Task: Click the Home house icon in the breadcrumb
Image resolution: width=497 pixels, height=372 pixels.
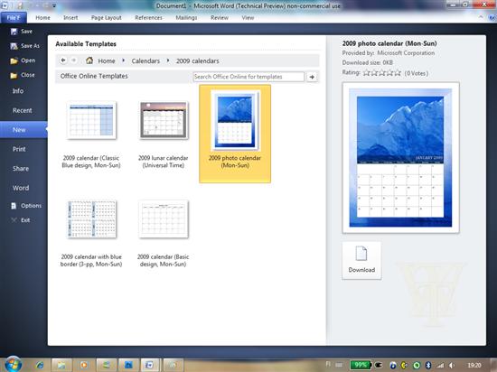Action: (x=89, y=60)
